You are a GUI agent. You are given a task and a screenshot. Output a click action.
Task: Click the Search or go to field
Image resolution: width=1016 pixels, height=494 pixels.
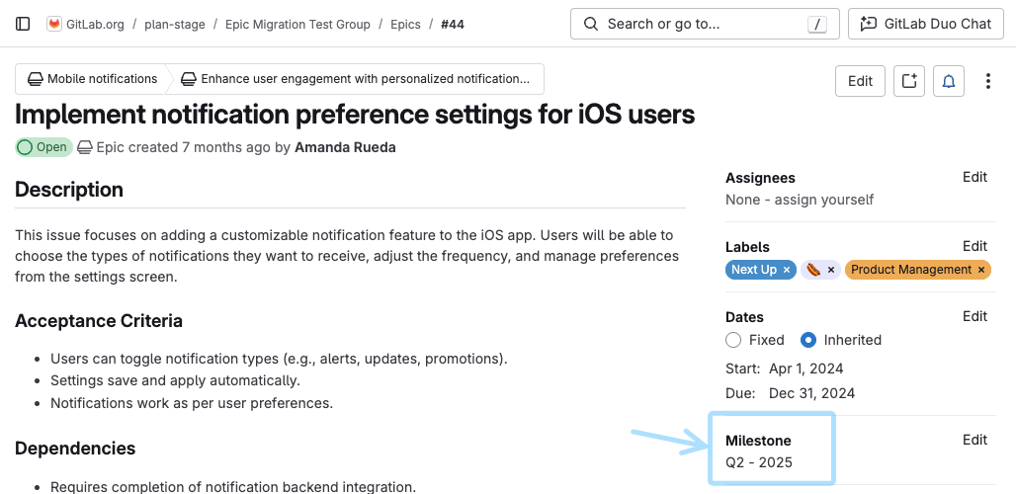click(x=704, y=24)
